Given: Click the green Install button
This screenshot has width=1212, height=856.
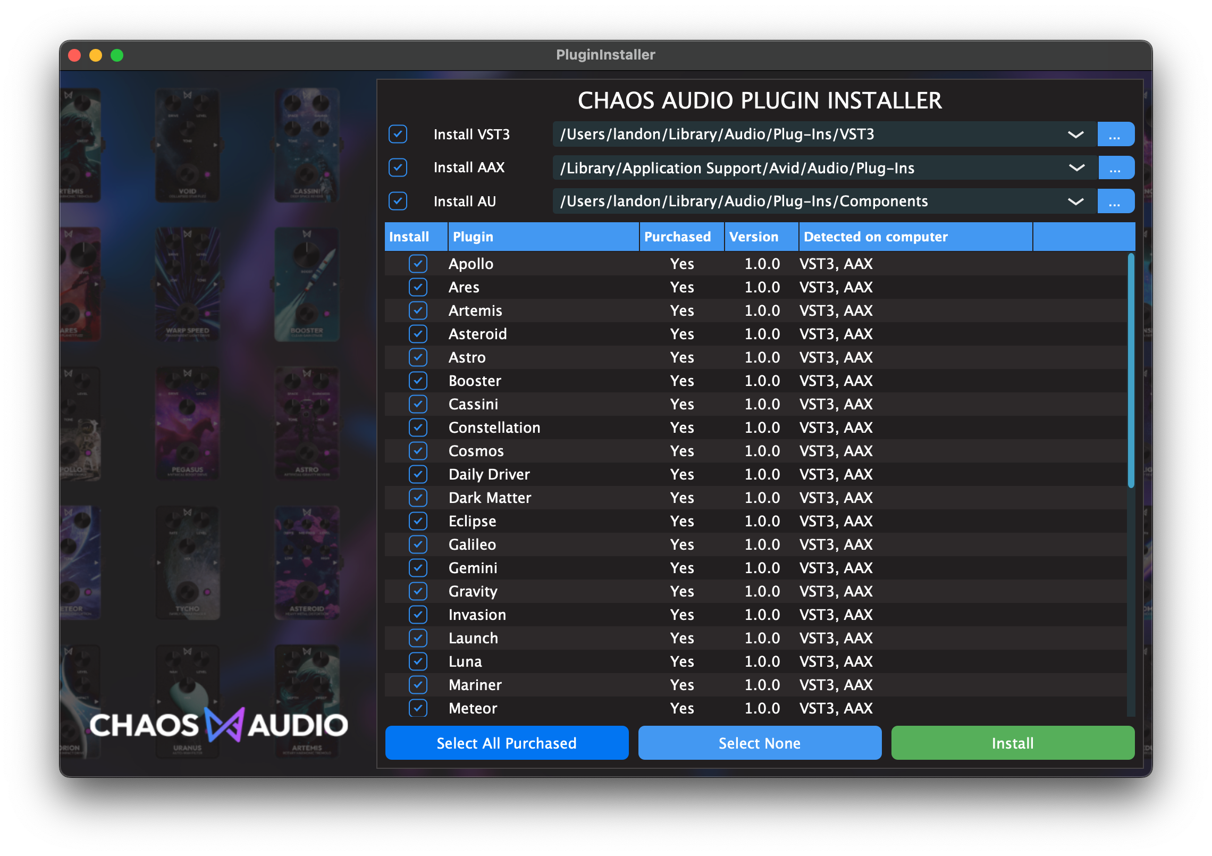Looking at the screenshot, I should [x=1012, y=743].
